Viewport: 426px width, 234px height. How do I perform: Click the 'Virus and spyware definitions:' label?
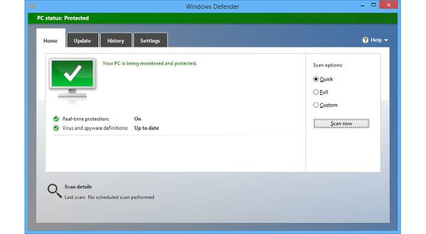(95, 128)
